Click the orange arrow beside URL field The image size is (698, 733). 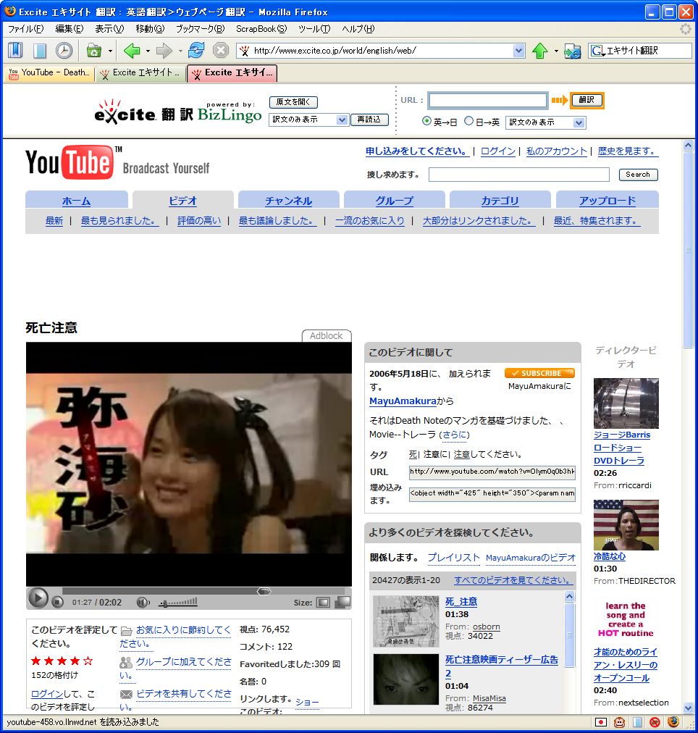[x=559, y=100]
